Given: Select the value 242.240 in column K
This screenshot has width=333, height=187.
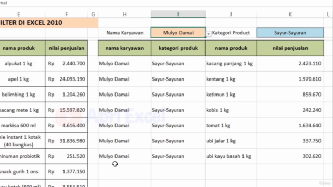Looking at the screenshot, I should pyautogui.click(x=290, y=110).
